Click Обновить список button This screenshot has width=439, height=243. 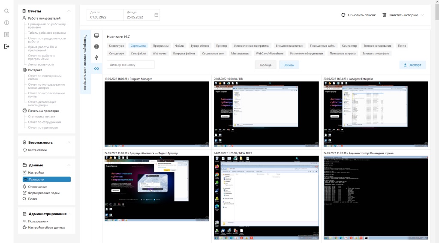tap(358, 15)
